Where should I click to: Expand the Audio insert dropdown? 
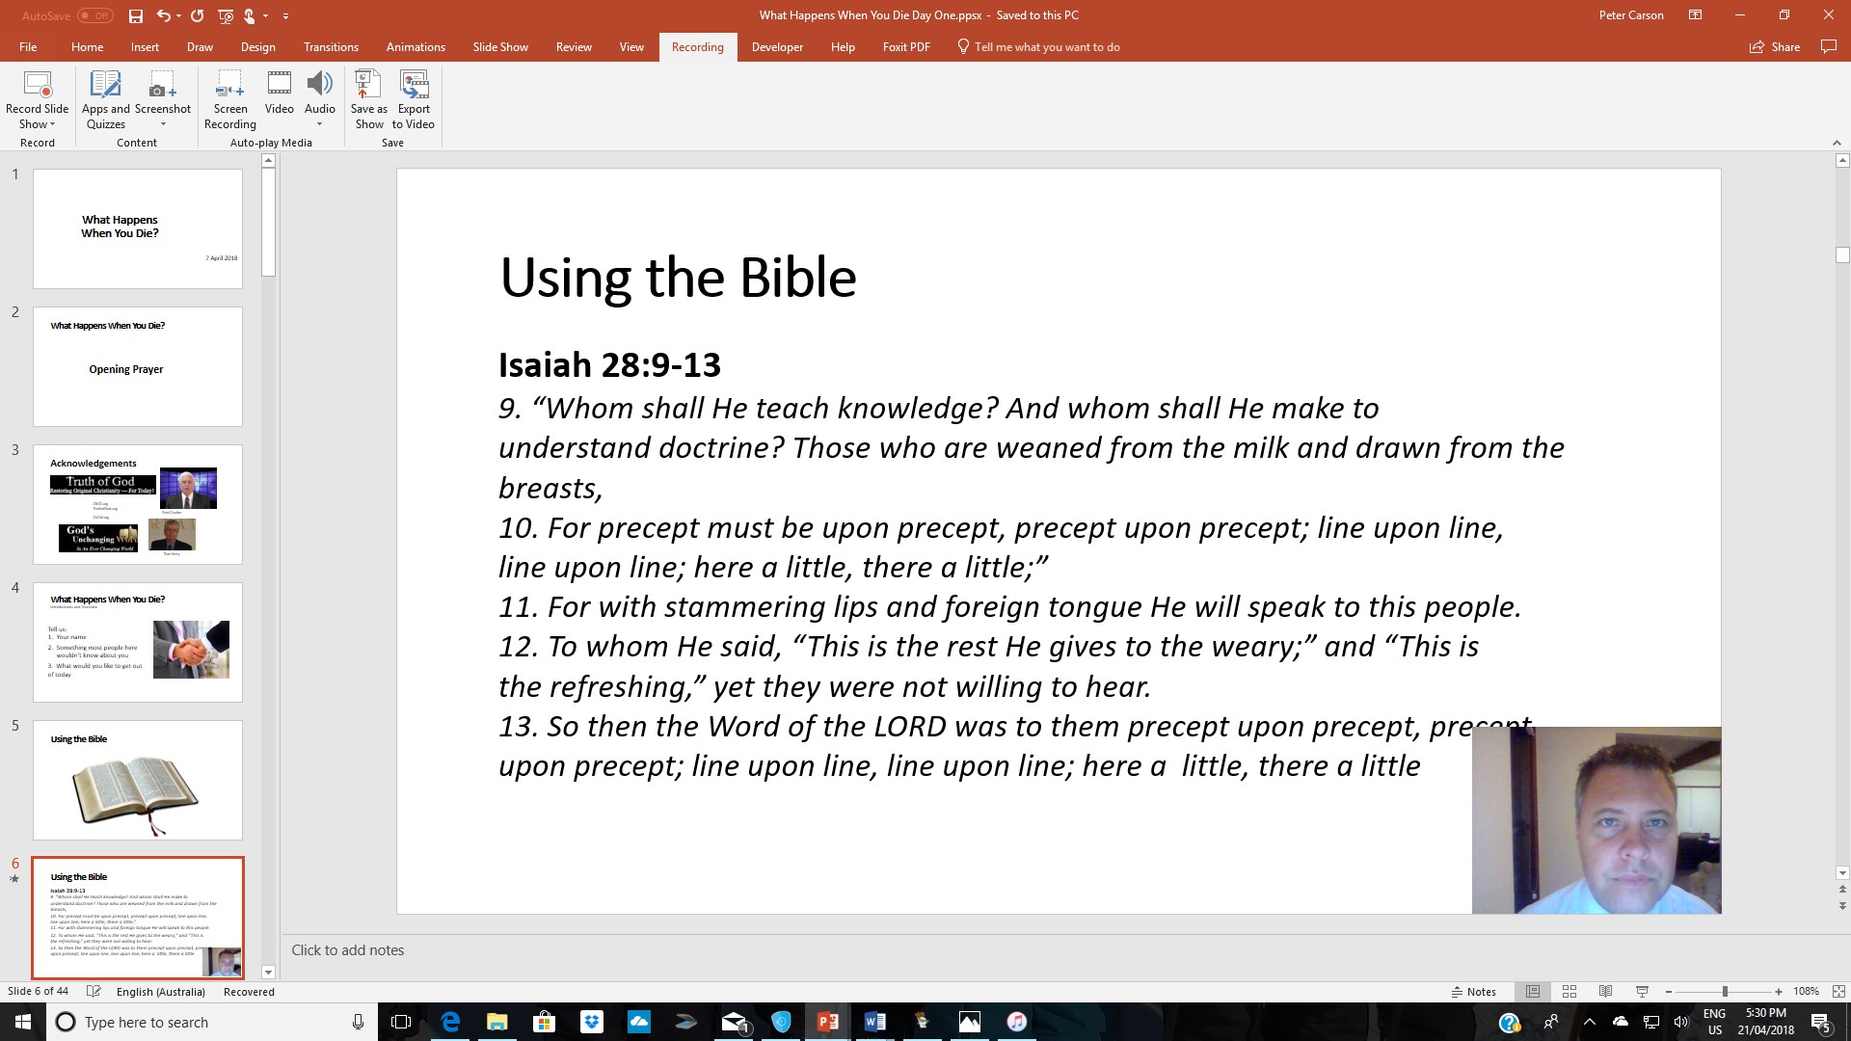pyautogui.click(x=320, y=123)
